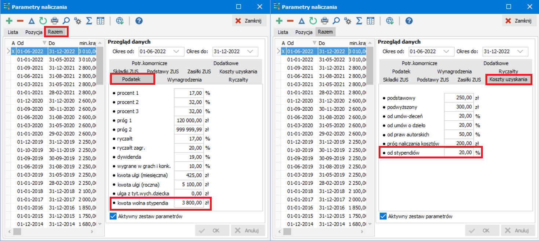Click the blue Help question icon in left window
Screen dimensions: 539x241
tap(139, 21)
